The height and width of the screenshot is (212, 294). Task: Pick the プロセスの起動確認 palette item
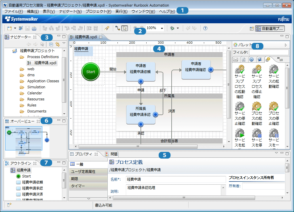pos(257,114)
